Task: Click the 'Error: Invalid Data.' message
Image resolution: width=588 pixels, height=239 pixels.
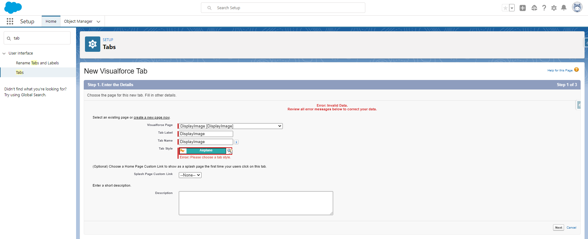Action: [332, 105]
